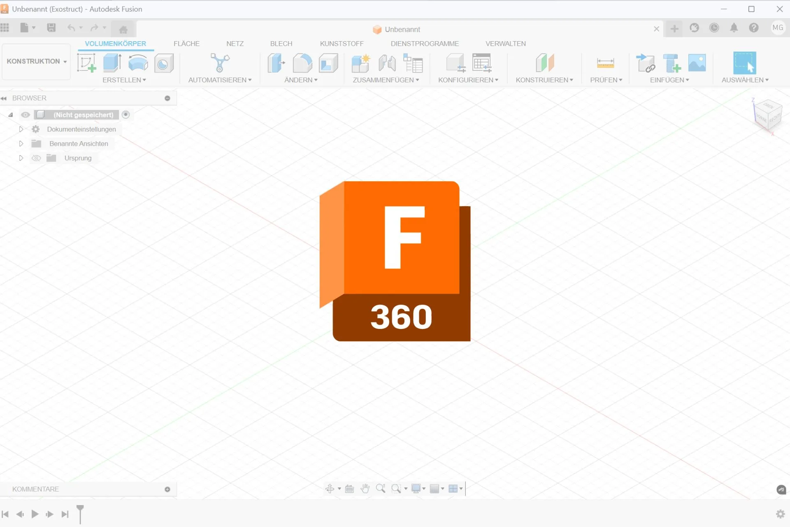Image resolution: width=790 pixels, height=527 pixels.
Task: Select the Shell tool
Action: coord(328,63)
